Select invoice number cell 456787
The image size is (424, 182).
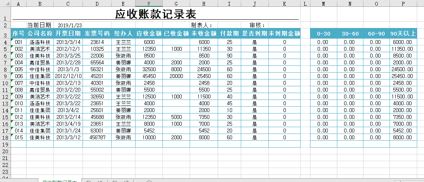click(x=97, y=137)
